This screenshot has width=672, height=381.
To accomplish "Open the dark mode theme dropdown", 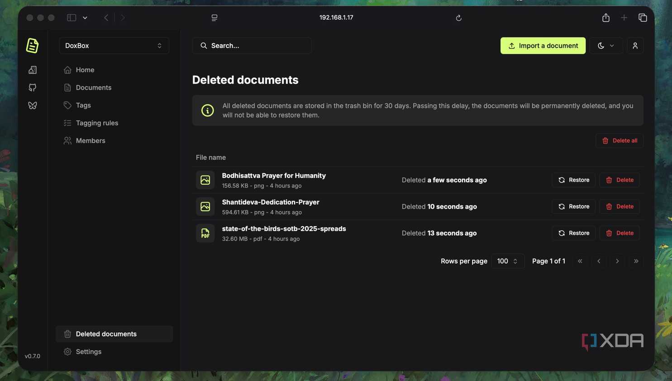I will (606, 46).
